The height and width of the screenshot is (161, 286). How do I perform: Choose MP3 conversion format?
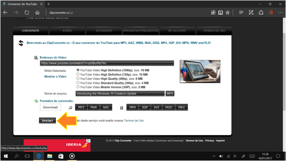point(81,107)
